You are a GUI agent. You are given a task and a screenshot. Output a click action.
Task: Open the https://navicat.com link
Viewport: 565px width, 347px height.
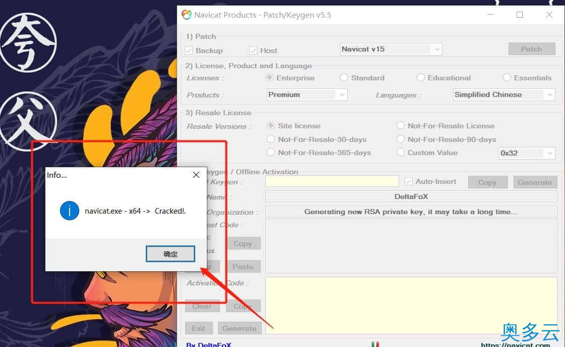coord(515,344)
